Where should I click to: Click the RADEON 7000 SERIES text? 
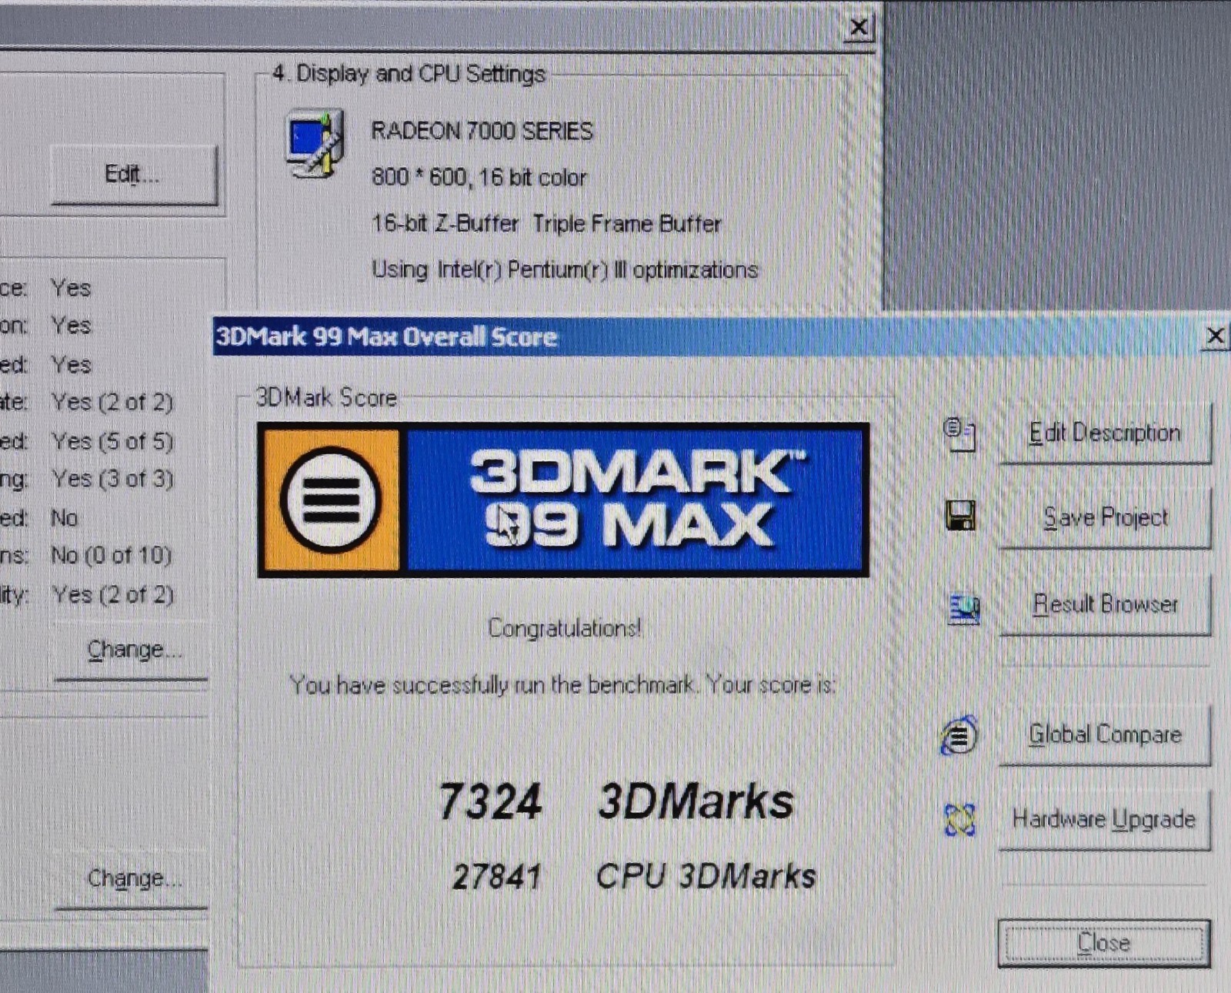click(482, 132)
